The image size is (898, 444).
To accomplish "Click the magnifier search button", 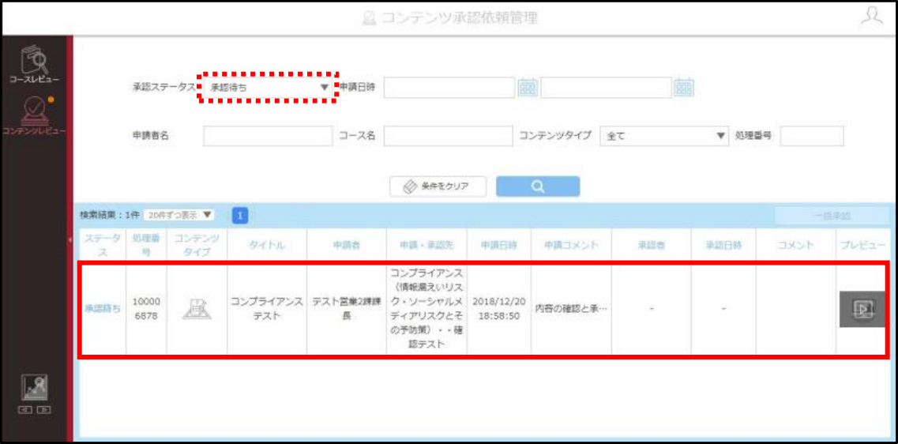I will pos(538,186).
